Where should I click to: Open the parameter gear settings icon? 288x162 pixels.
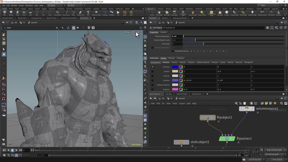point(268,28)
